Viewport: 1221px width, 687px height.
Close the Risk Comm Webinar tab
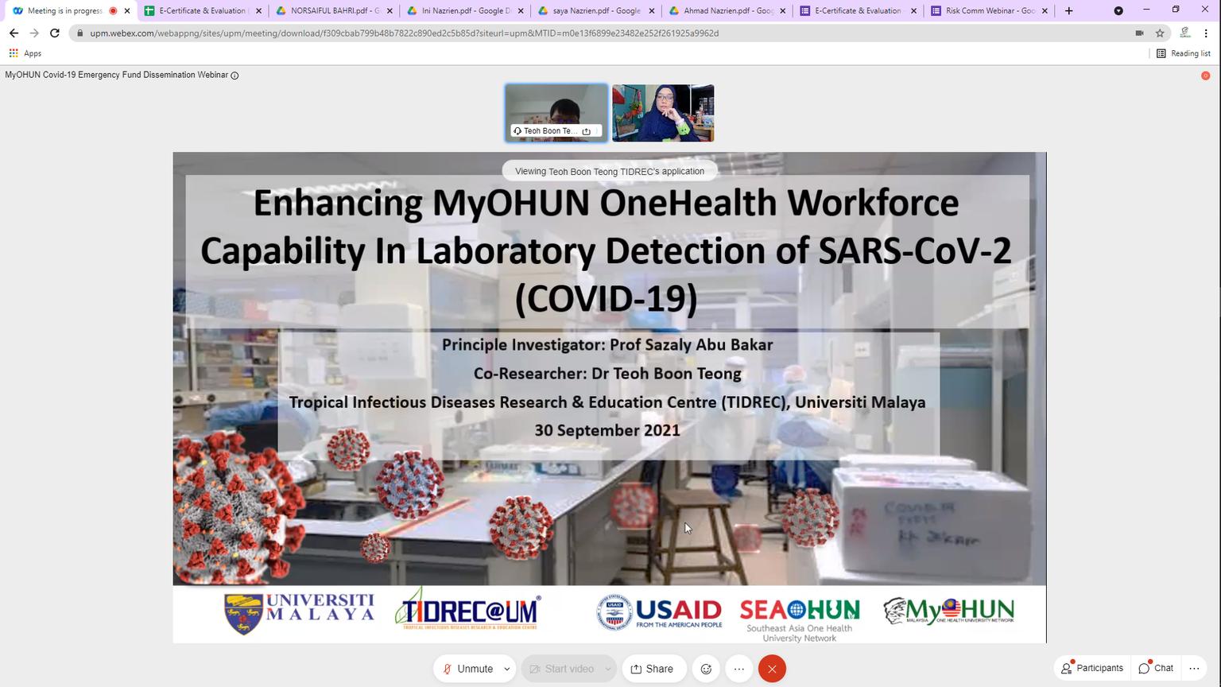(x=1045, y=11)
